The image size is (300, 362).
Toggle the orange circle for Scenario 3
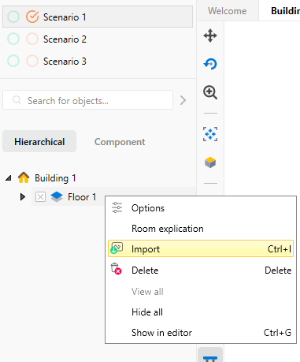pos(32,61)
